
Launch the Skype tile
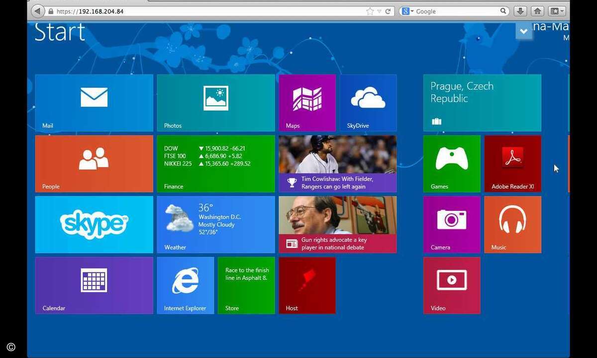pos(94,224)
